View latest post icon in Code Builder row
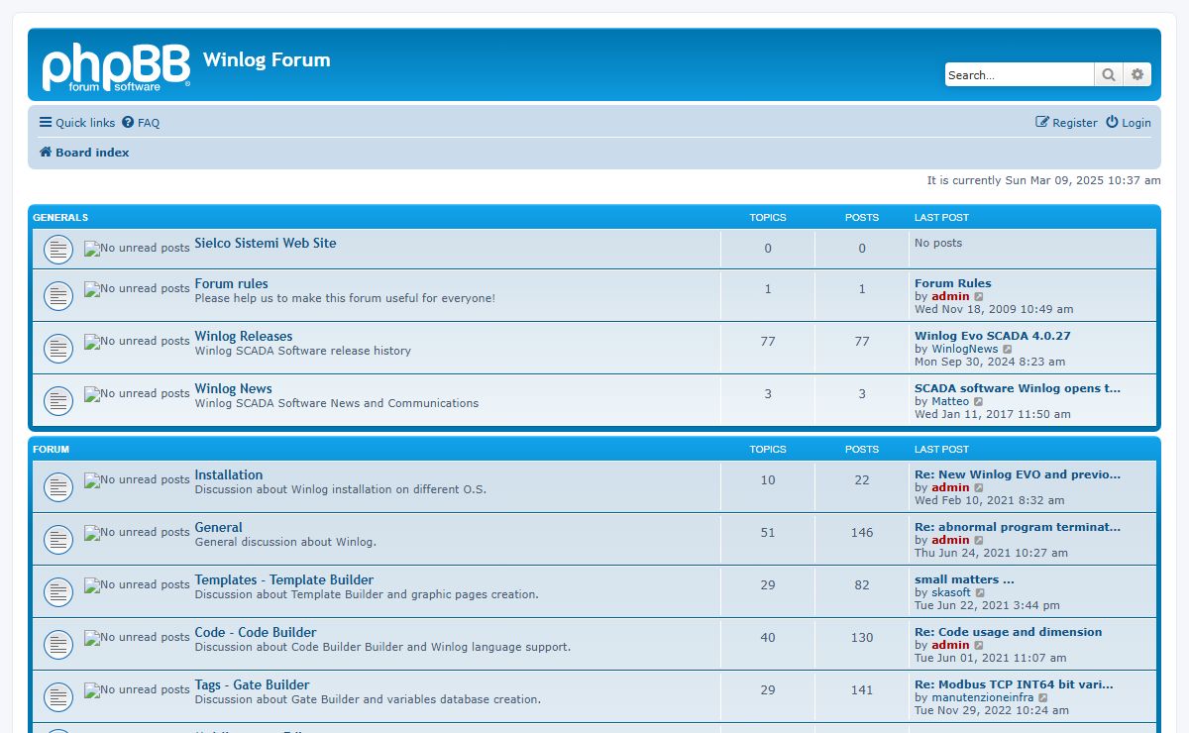1189x733 pixels. (x=979, y=645)
